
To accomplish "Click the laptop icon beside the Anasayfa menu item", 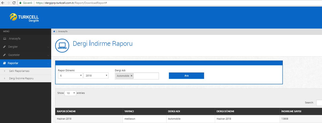I will point(5,39).
